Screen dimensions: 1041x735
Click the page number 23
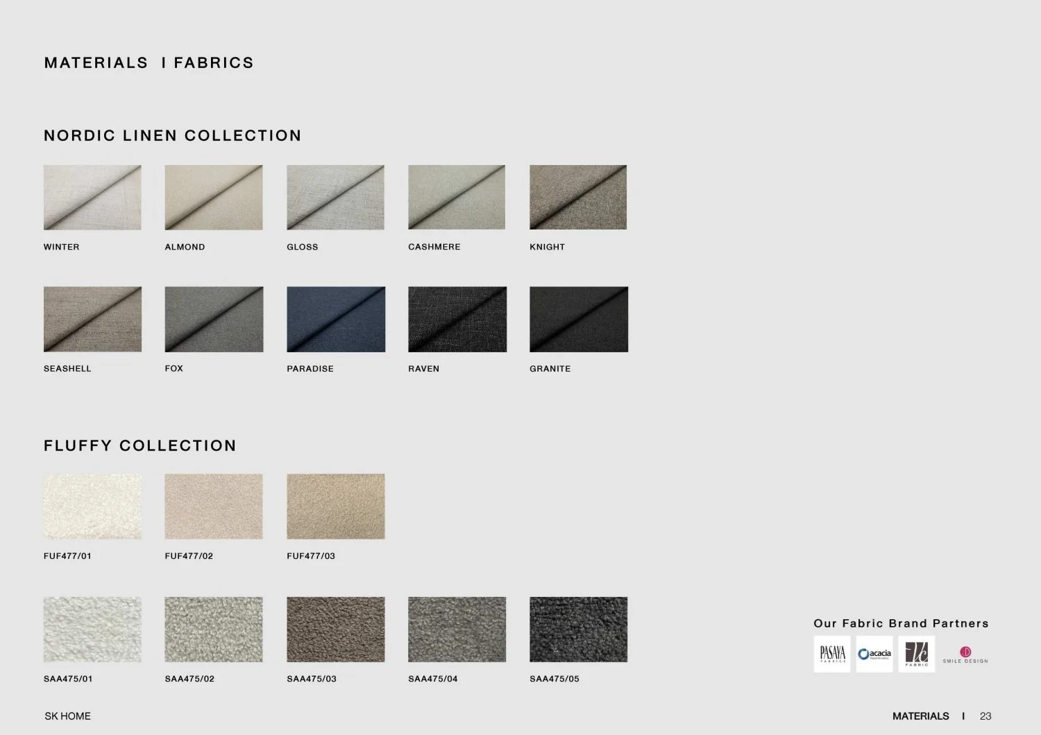[985, 716]
